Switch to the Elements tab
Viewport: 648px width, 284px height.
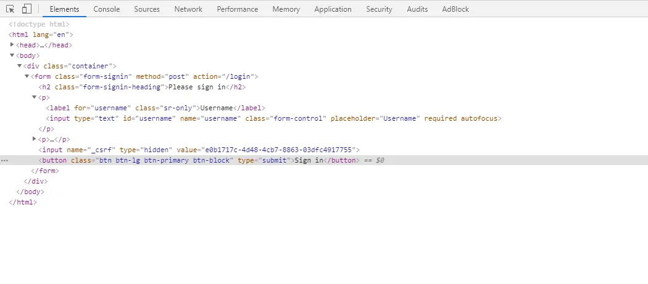click(x=64, y=9)
